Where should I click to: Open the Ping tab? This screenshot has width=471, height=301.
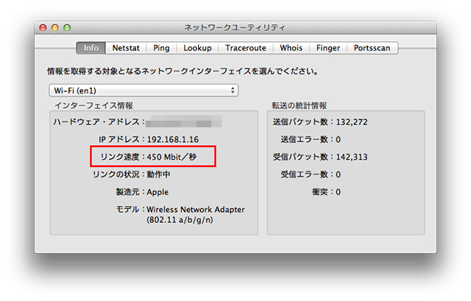tap(161, 48)
